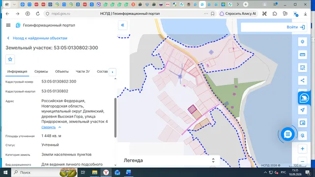This screenshot has width=315, height=177.
Task: Click the area value 1 448 кв. м
Action: (51, 136)
